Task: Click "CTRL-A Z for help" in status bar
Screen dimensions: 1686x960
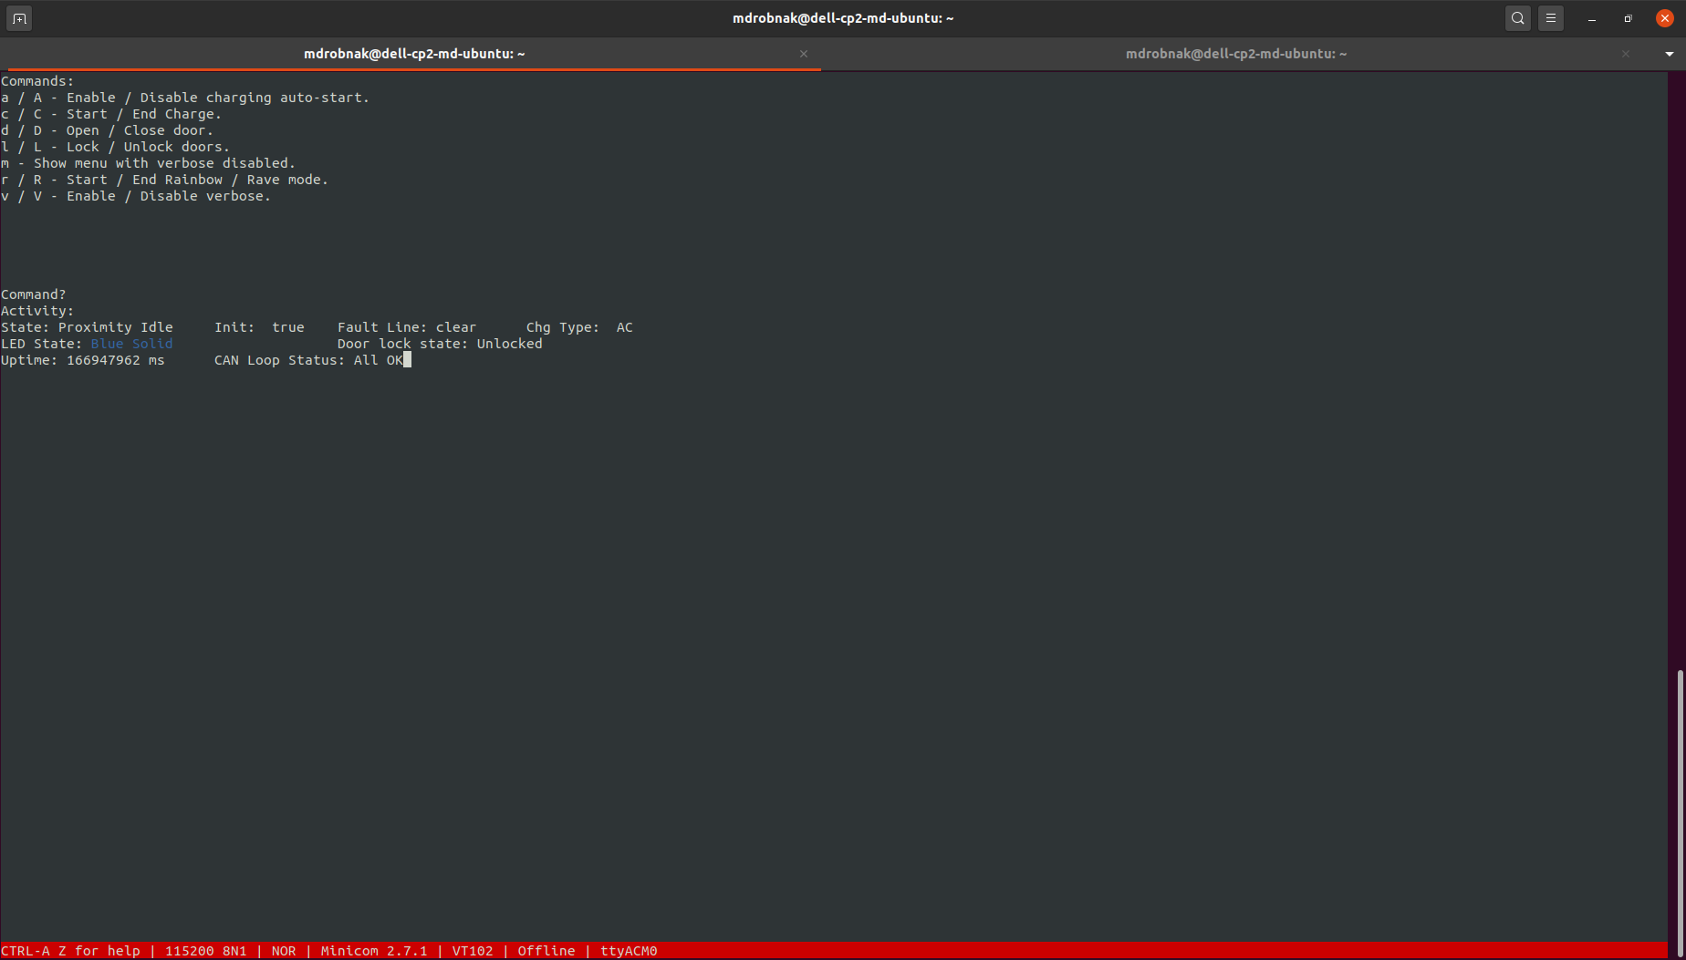Action: [x=71, y=951]
